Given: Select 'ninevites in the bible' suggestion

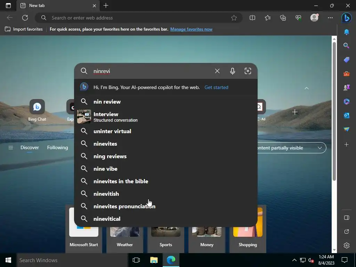Looking at the screenshot, I should [x=166, y=181].
